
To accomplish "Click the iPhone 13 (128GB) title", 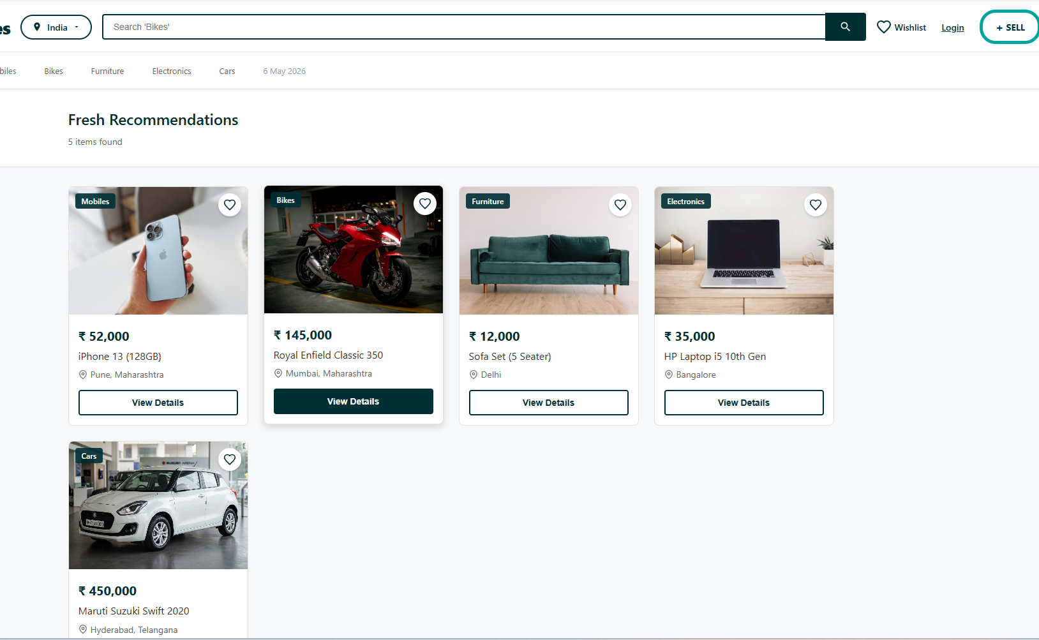I will [120, 357].
